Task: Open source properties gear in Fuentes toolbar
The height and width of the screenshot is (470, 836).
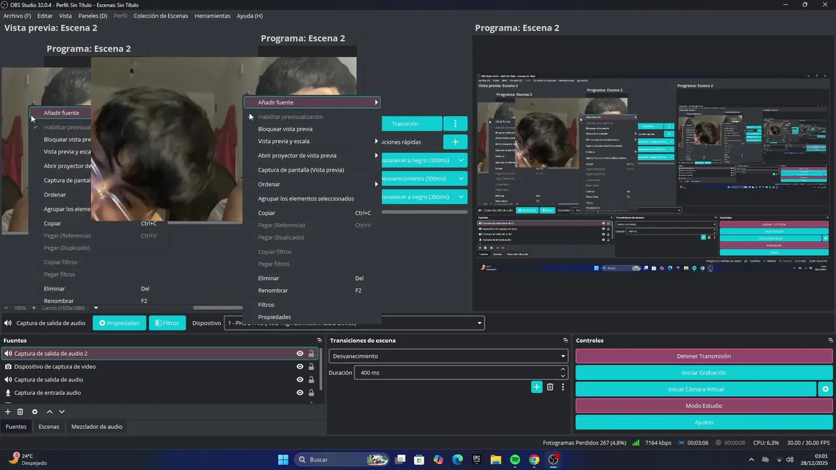Action: [x=35, y=412]
